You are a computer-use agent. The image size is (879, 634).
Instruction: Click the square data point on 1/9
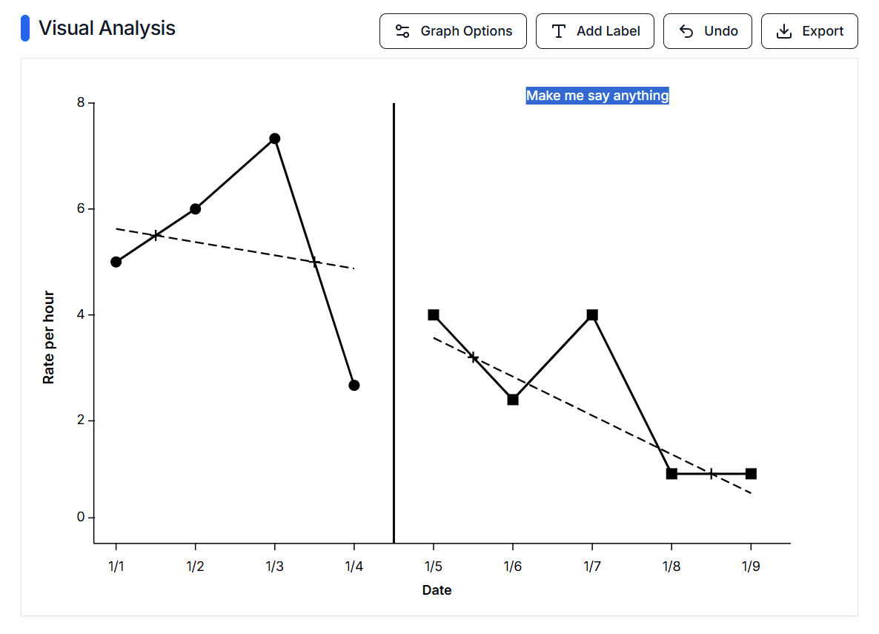point(751,474)
